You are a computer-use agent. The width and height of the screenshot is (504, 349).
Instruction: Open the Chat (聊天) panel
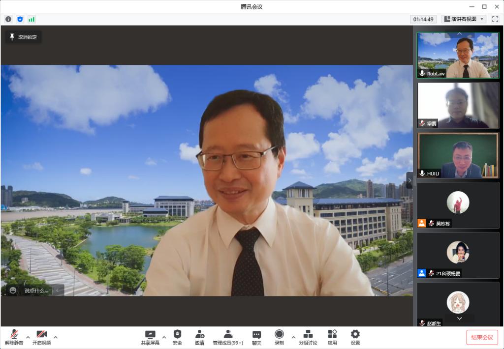click(256, 335)
